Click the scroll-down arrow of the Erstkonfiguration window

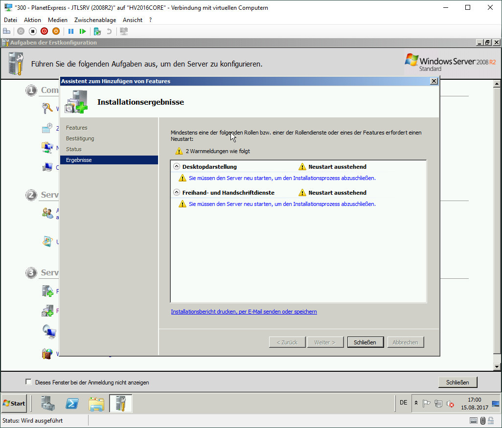pyautogui.click(x=497, y=367)
